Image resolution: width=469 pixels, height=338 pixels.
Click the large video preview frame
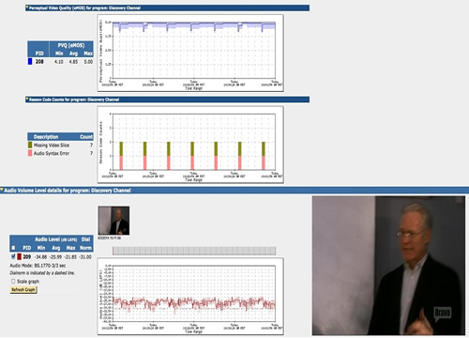pyautogui.click(x=388, y=266)
